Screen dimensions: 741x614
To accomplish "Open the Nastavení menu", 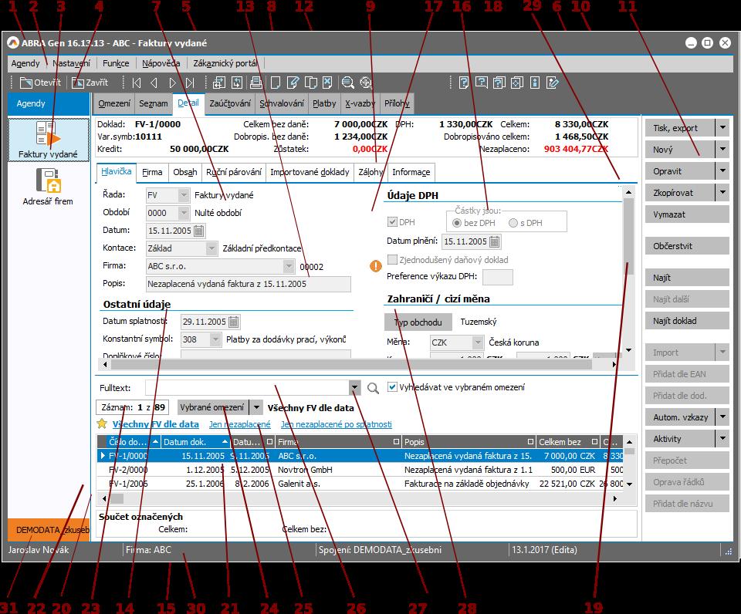I will tap(71, 63).
